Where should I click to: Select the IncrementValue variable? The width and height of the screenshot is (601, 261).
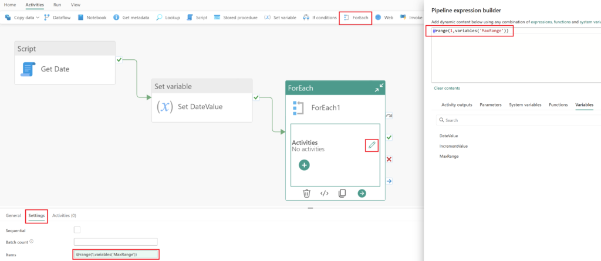(x=454, y=146)
